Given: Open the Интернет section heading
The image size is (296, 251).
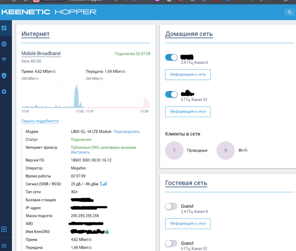Looking at the screenshot, I should pos(36,34).
